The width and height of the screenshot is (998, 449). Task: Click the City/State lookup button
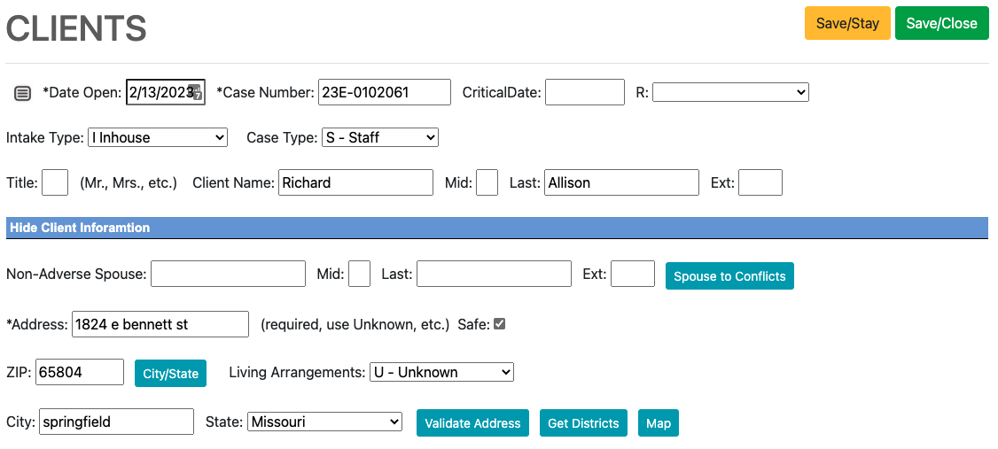[x=170, y=374]
